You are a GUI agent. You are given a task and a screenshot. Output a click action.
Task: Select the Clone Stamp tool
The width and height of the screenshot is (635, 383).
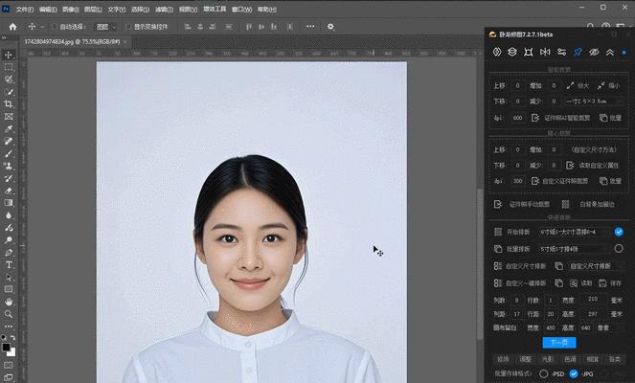coord(9,166)
